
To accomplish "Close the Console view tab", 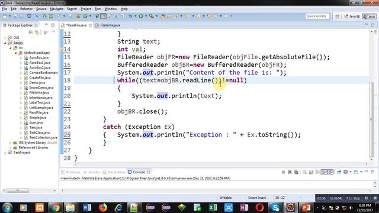I will coord(149,172).
